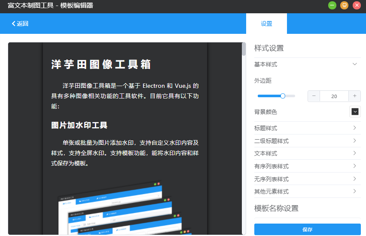Expand the 有序列表样式 section

(307, 166)
